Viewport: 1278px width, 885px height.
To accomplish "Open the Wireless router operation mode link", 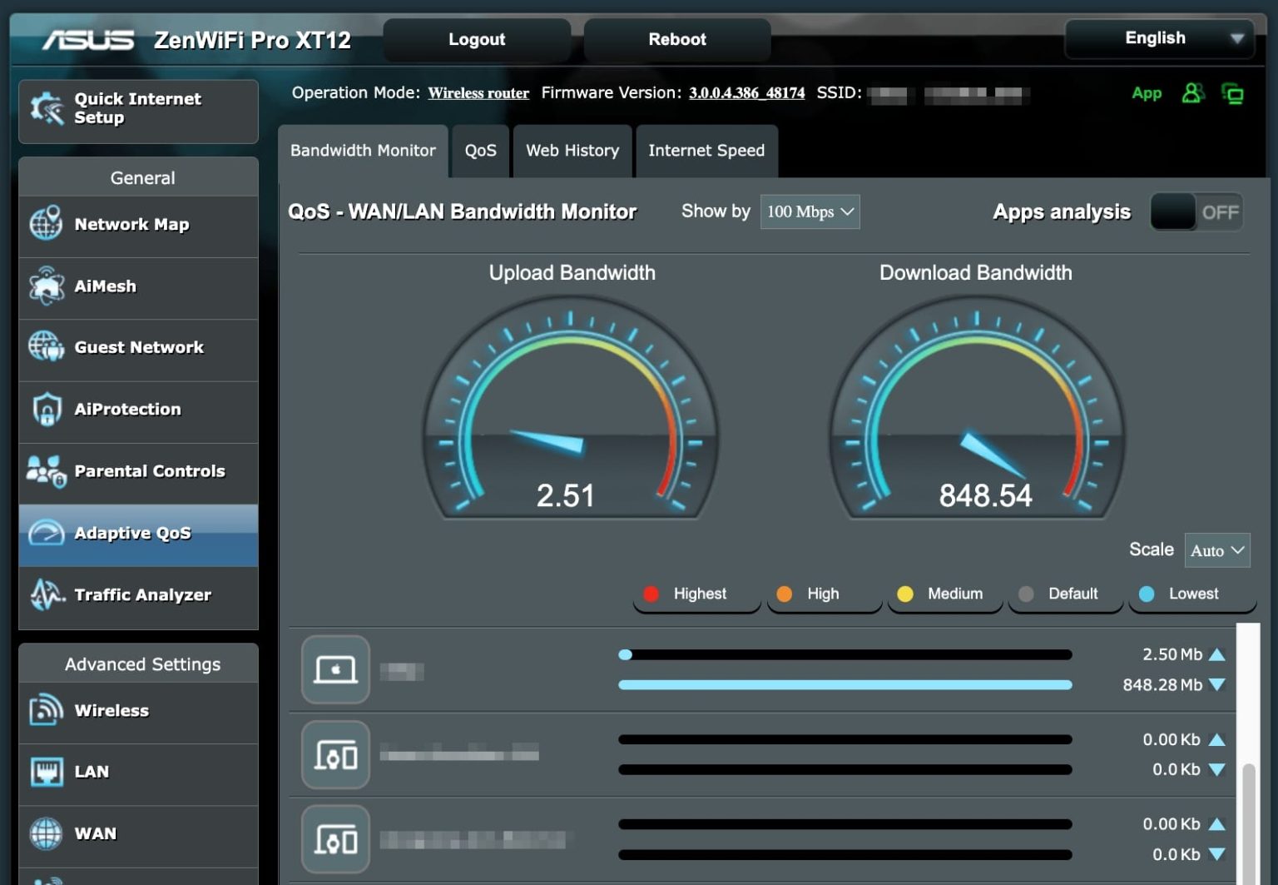I will point(478,93).
